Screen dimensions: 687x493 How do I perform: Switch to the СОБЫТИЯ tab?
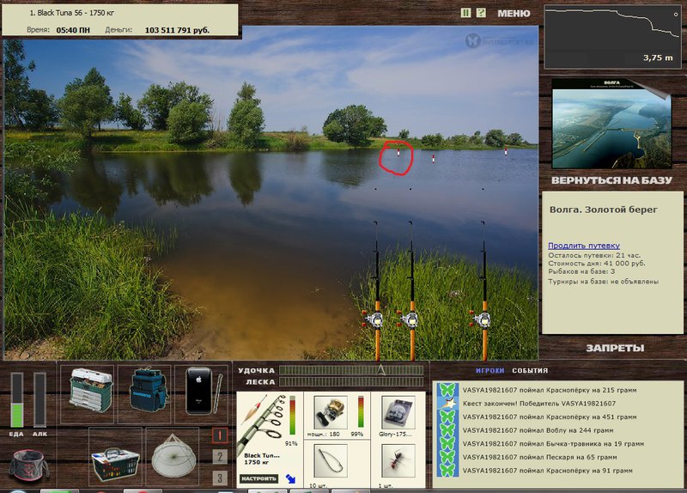(531, 371)
